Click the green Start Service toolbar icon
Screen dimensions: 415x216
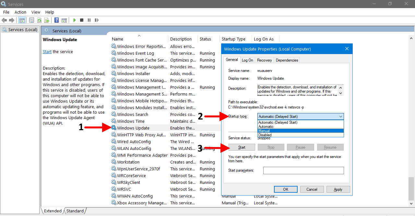coord(75,20)
